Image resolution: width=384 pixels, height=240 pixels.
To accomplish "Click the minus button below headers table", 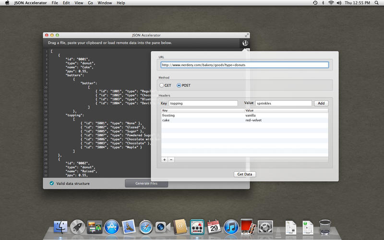I will 171,160.
